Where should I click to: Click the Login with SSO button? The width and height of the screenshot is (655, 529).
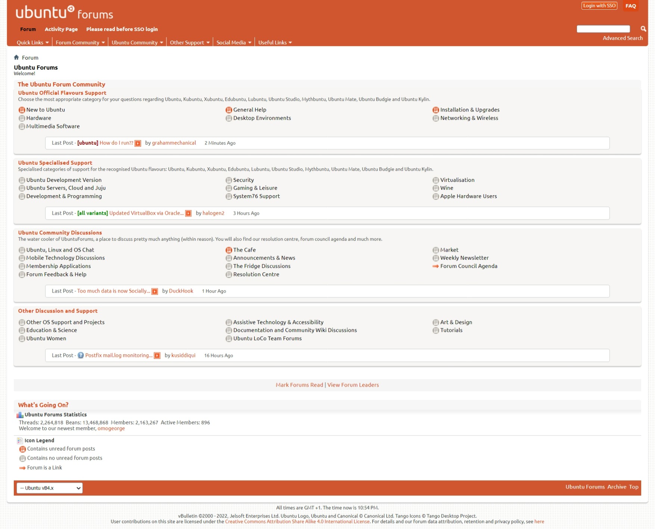599,6
